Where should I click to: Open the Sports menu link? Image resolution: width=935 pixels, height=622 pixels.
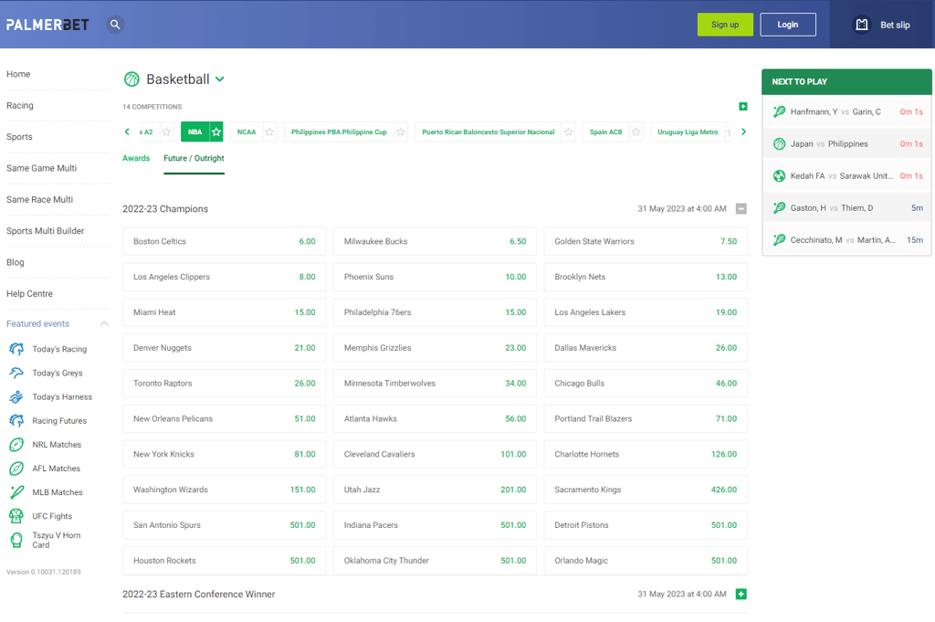(x=19, y=137)
